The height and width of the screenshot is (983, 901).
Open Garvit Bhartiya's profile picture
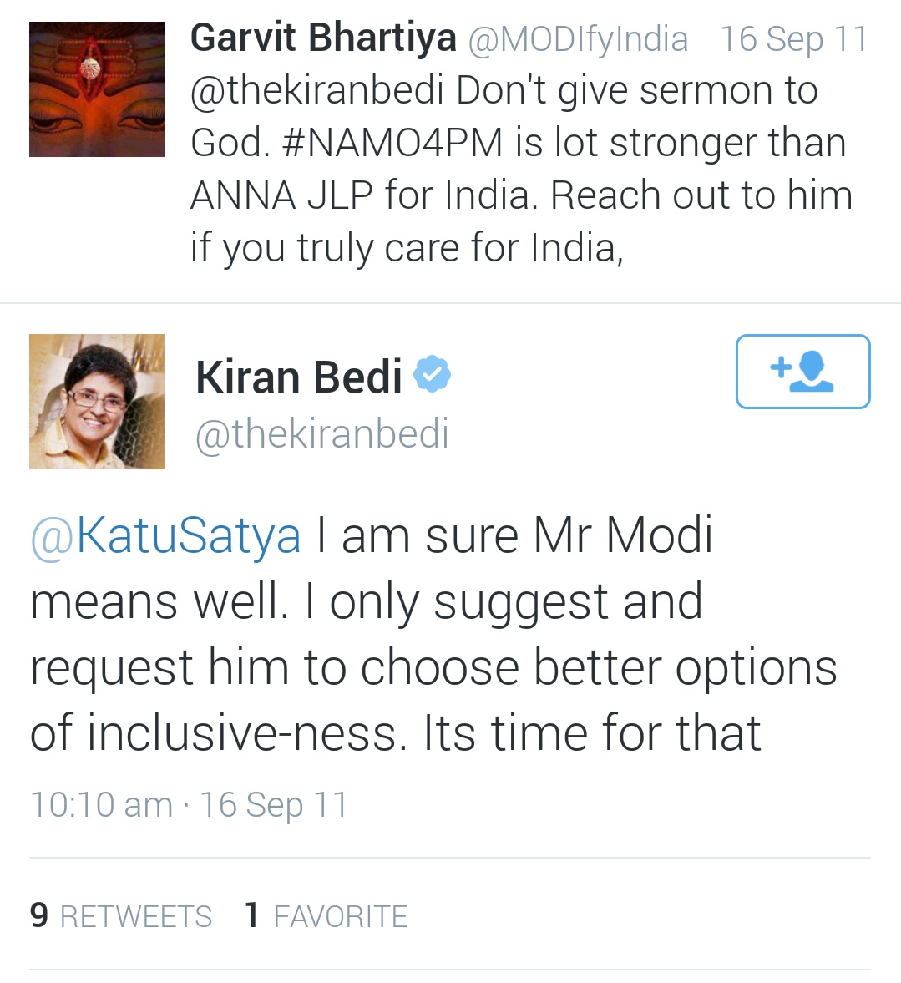tap(97, 89)
